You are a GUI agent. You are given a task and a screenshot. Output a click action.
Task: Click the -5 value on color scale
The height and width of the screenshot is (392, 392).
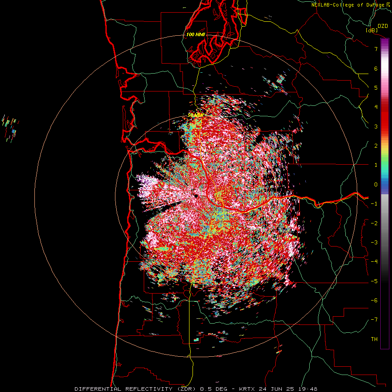point(374,281)
